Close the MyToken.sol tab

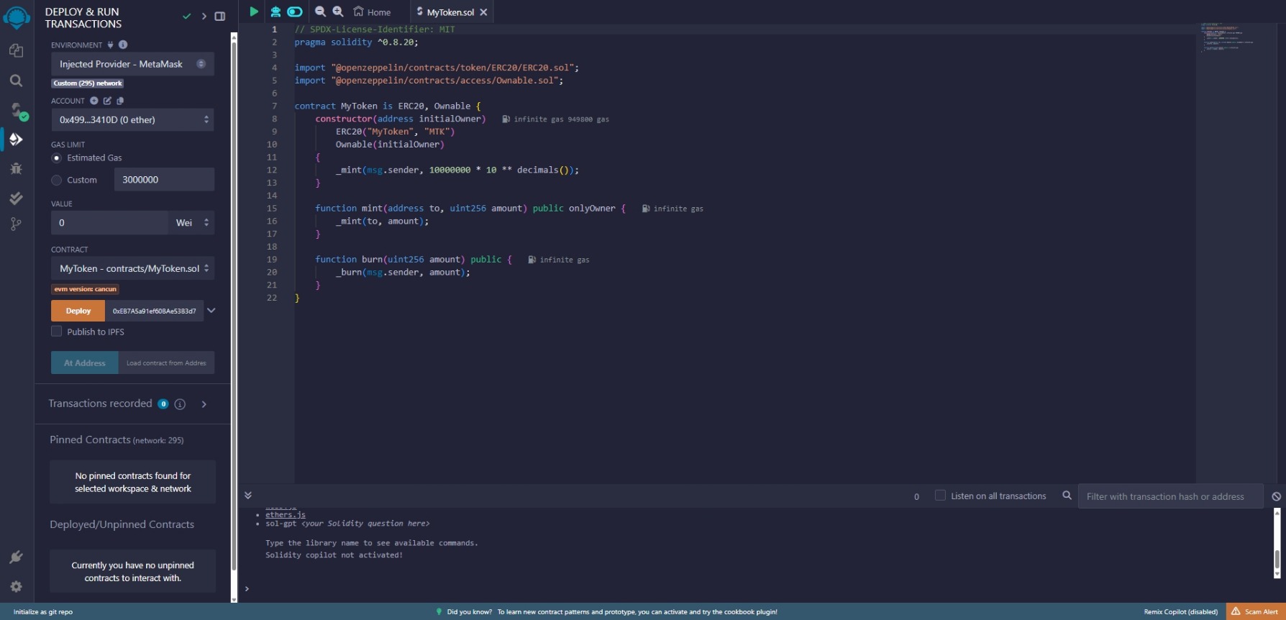pyautogui.click(x=483, y=12)
